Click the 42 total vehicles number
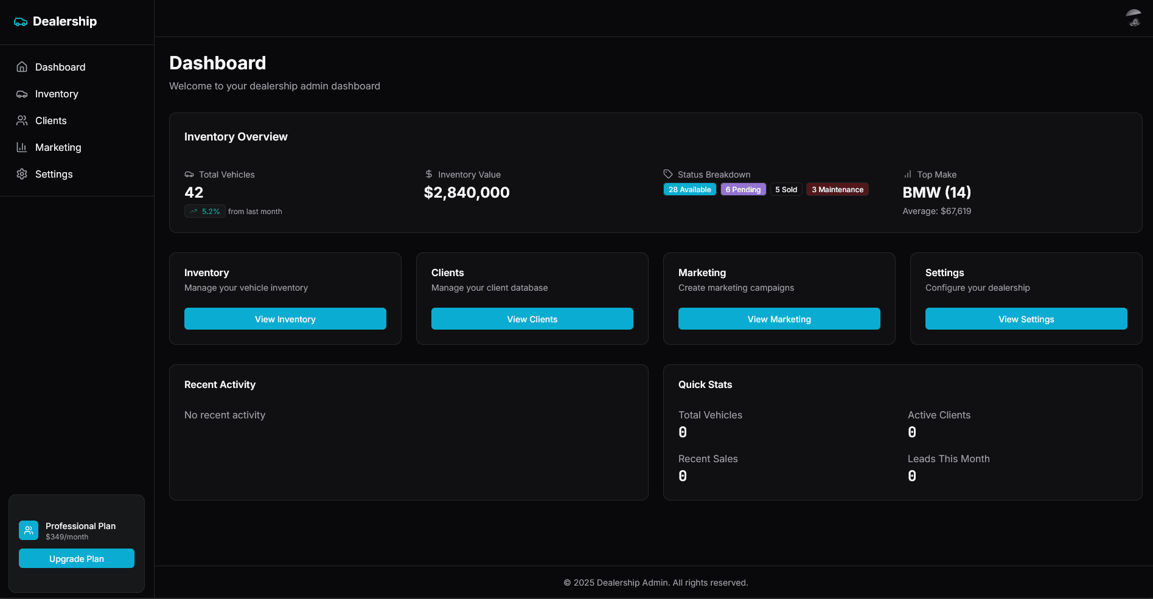This screenshot has width=1153, height=599. tap(194, 193)
